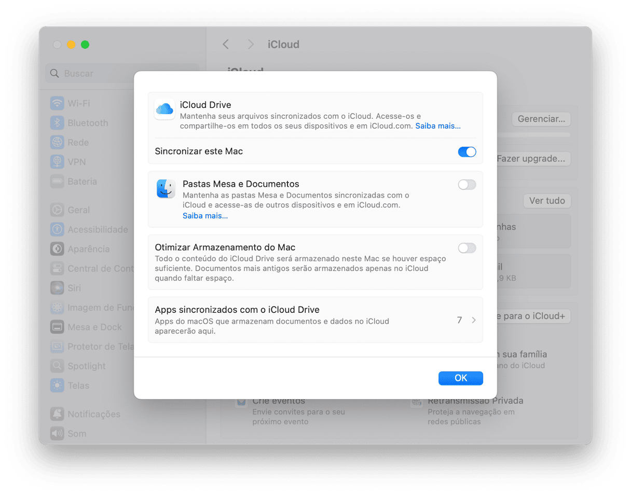Click the Bluetooth sidebar icon
The width and height of the screenshot is (631, 496).
coord(57,123)
